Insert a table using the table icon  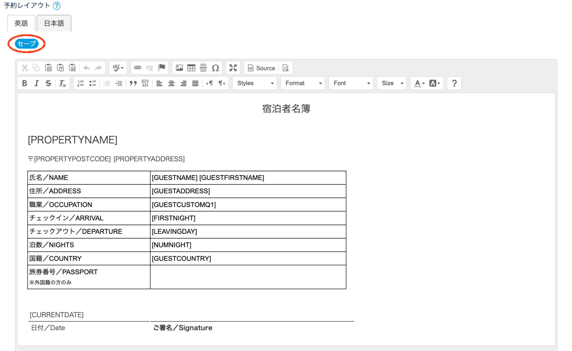tap(191, 68)
